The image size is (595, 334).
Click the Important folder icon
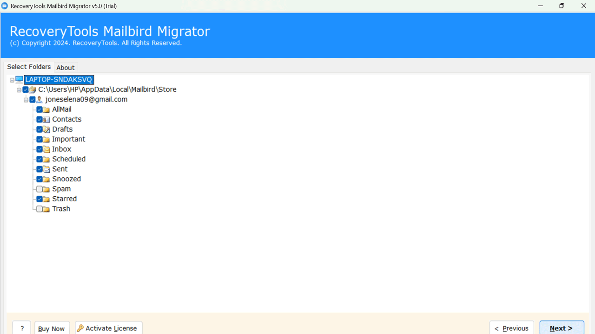point(46,140)
